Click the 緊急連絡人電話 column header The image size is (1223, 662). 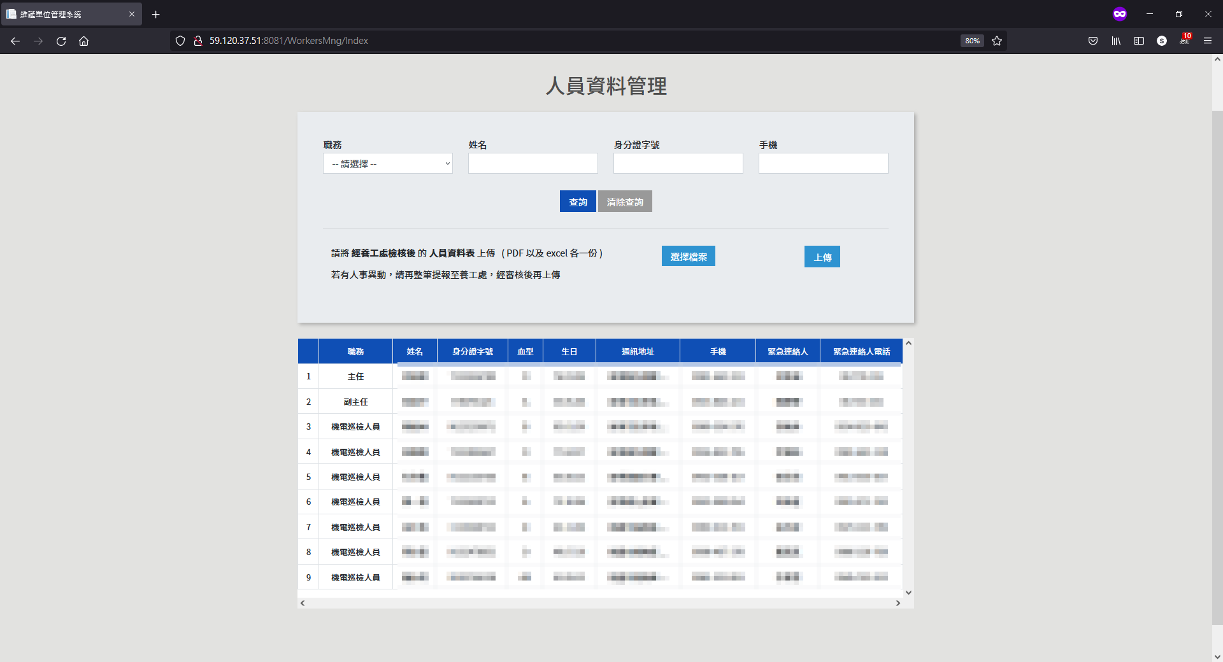coord(861,351)
